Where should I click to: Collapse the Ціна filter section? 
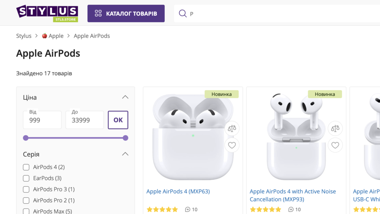[x=125, y=97]
